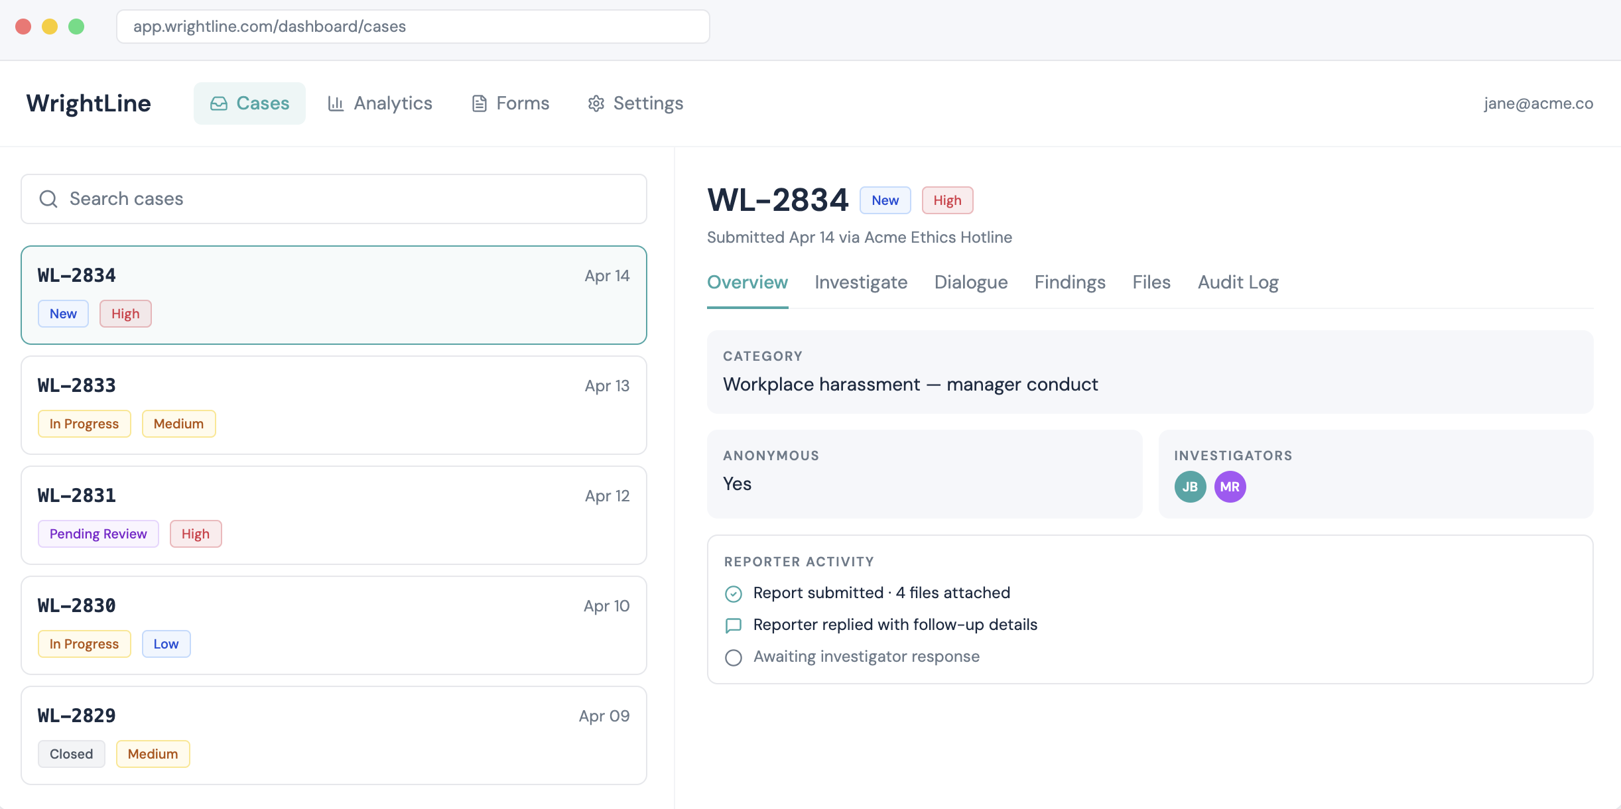The width and height of the screenshot is (1621, 809).
Task: Click the Analytics bar chart icon
Action: click(x=336, y=103)
